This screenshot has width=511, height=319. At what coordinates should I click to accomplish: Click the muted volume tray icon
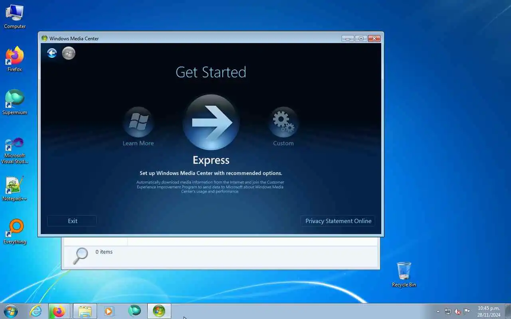point(458,311)
